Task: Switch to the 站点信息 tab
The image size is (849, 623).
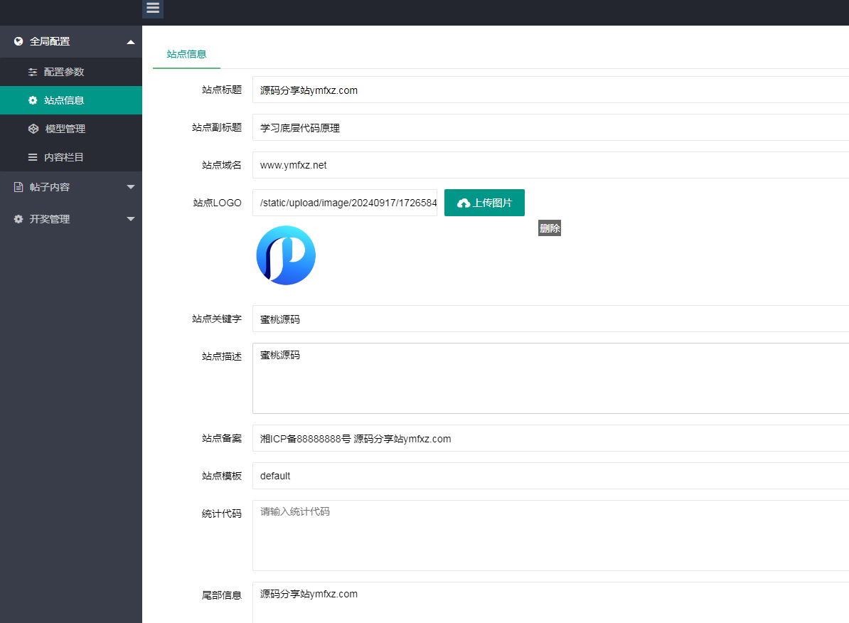Action: coord(186,54)
